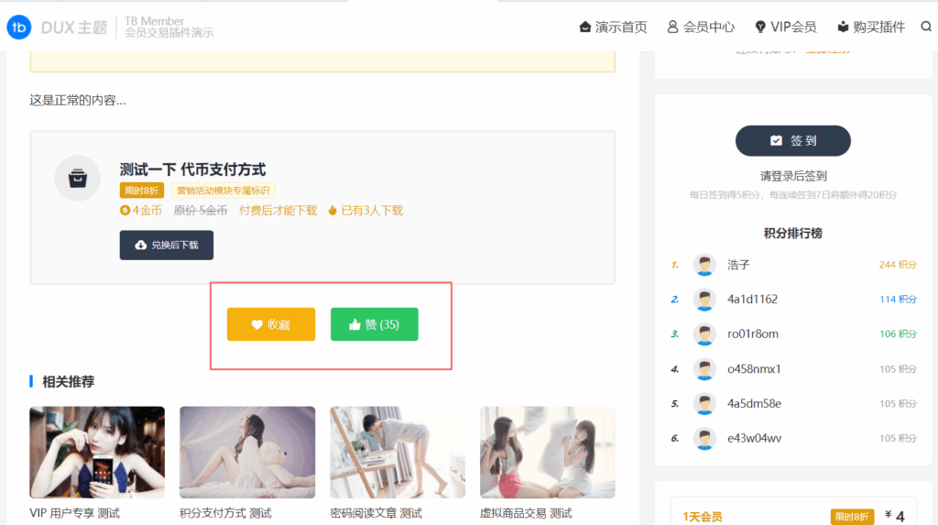Select 购买插件 in top navigation
Screen dimensions: 938x525
pyautogui.click(x=871, y=27)
